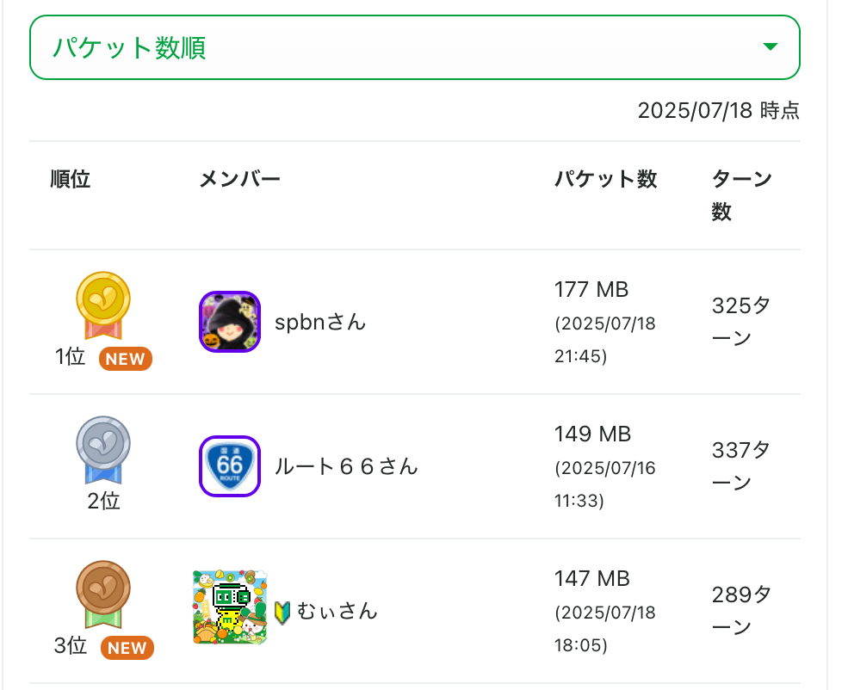Open spbn's avatar image
This screenshot has height=690, width=848.
[230, 322]
